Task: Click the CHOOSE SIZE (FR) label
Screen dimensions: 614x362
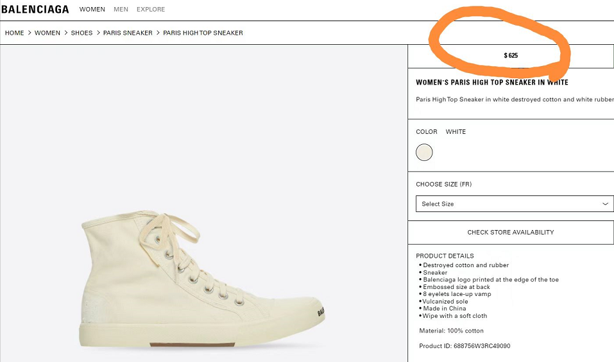Action: 443,185
